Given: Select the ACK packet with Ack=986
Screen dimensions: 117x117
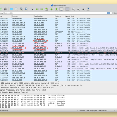Looking at the screenshot, I should 58,48.
